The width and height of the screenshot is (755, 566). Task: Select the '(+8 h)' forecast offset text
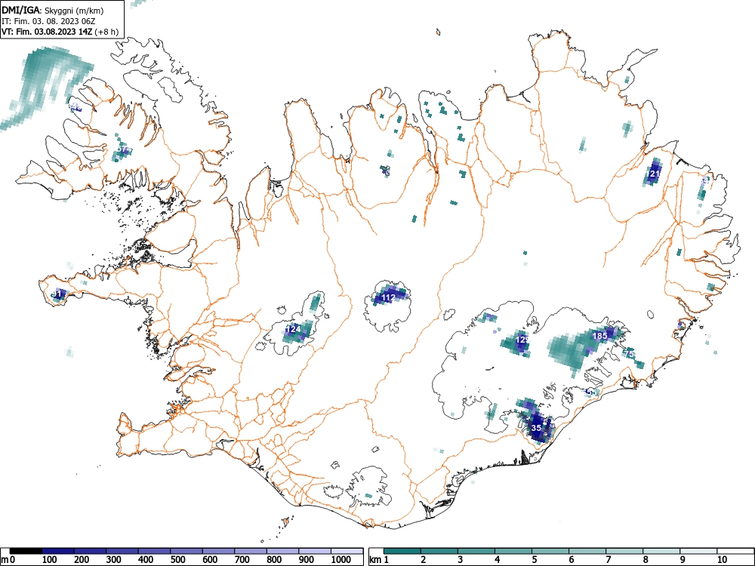pos(107,32)
